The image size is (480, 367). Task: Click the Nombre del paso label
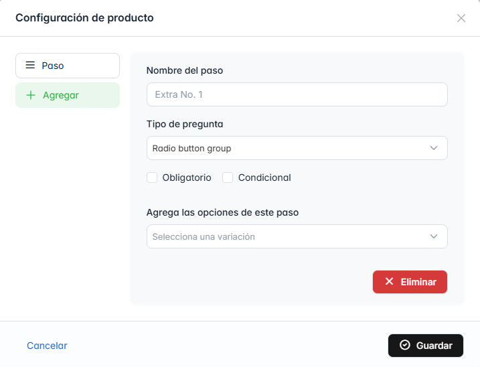(185, 70)
